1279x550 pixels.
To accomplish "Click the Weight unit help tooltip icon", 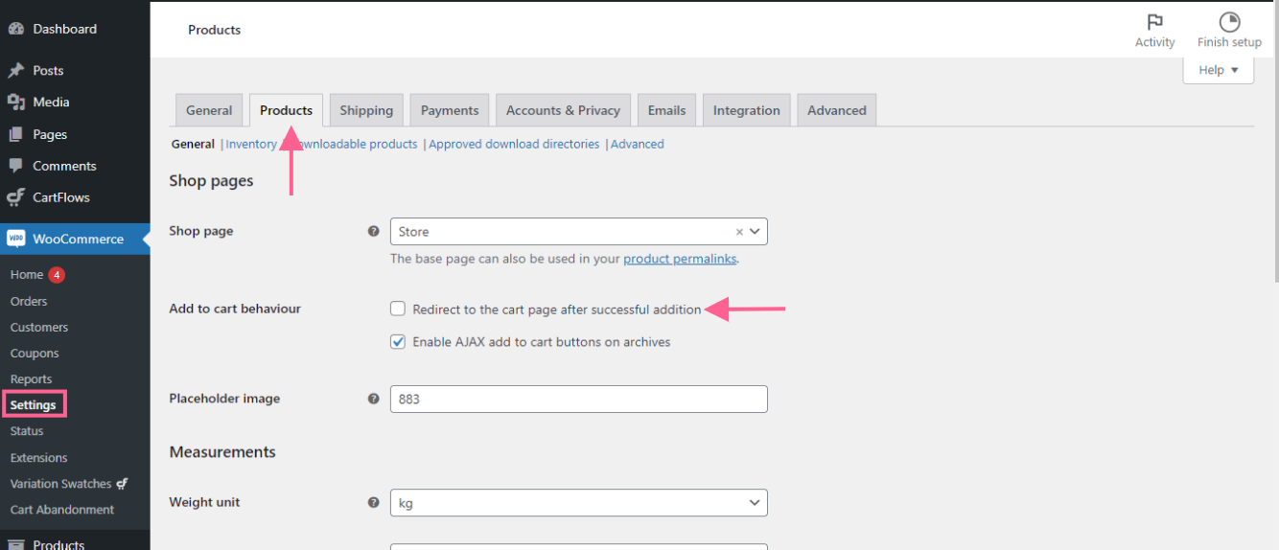I will coord(374,502).
